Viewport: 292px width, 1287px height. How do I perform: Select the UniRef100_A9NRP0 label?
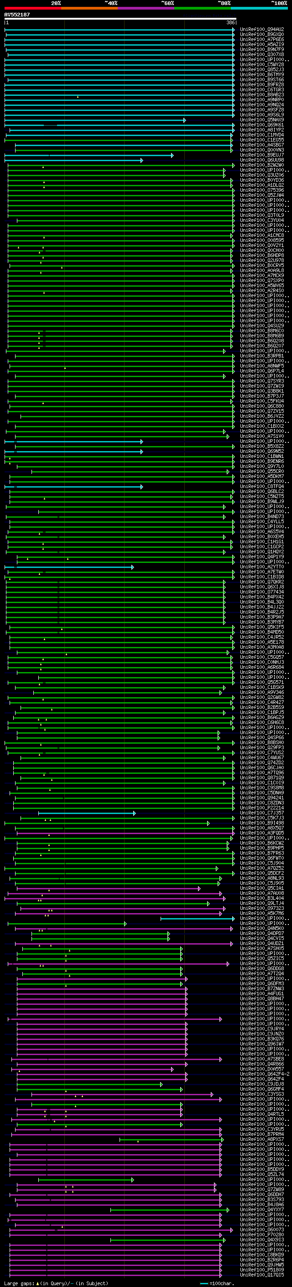[262, 100]
